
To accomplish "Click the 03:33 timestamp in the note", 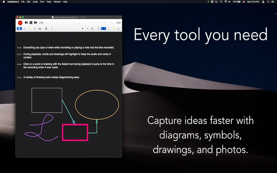I will tap(19, 78).
